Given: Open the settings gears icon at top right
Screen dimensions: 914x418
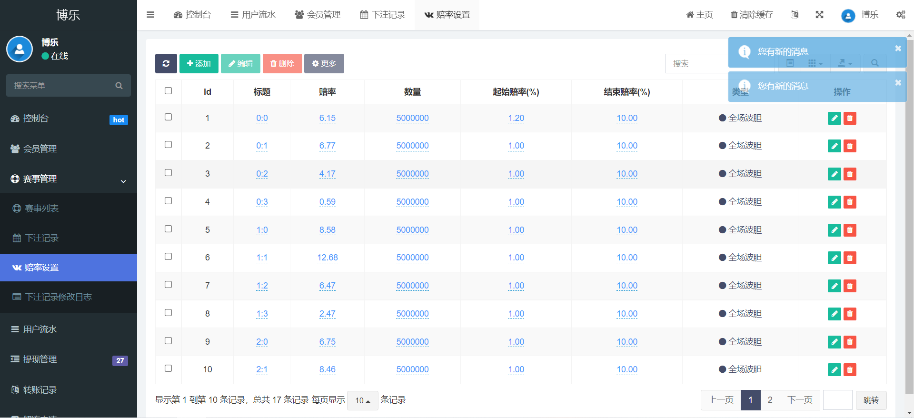Looking at the screenshot, I should [x=900, y=15].
